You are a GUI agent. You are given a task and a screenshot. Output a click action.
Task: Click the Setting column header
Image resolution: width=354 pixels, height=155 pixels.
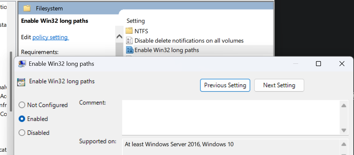[136, 21]
